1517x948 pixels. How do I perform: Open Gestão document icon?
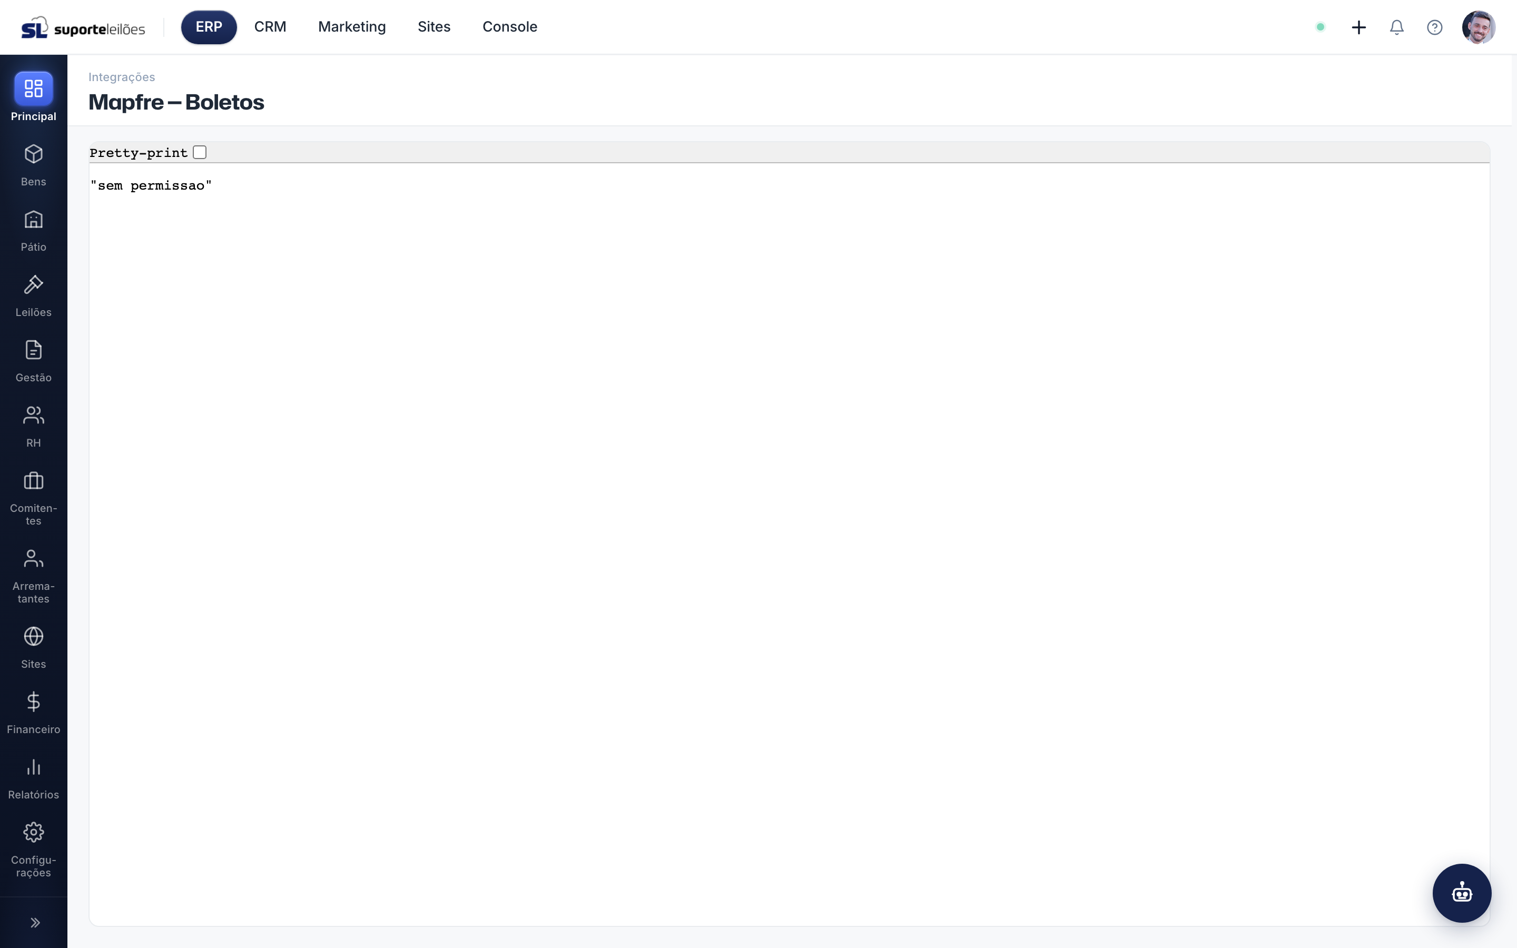(x=33, y=350)
